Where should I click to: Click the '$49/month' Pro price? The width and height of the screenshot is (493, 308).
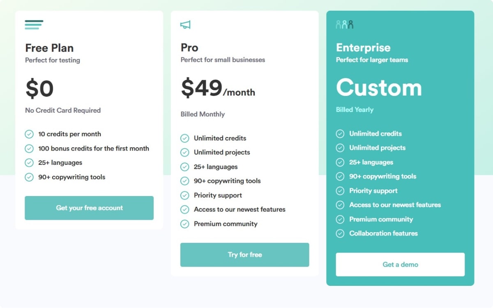(218, 88)
